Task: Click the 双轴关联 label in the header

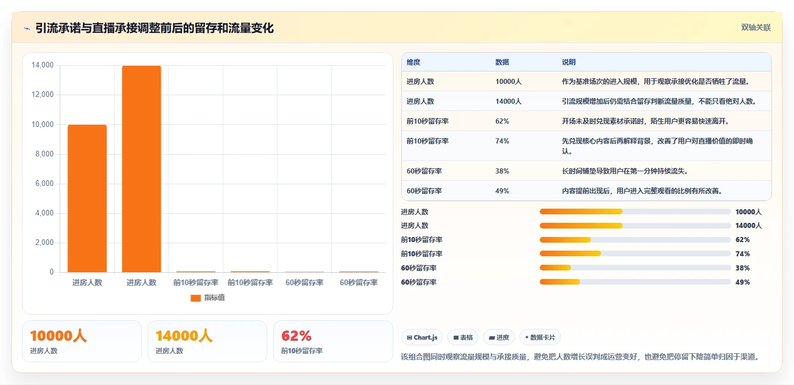Action: (x=756, y=28)
